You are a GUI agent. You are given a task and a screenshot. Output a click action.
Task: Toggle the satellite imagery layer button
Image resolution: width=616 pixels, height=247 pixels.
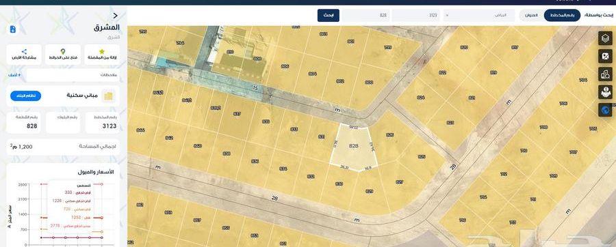point(605,56)
